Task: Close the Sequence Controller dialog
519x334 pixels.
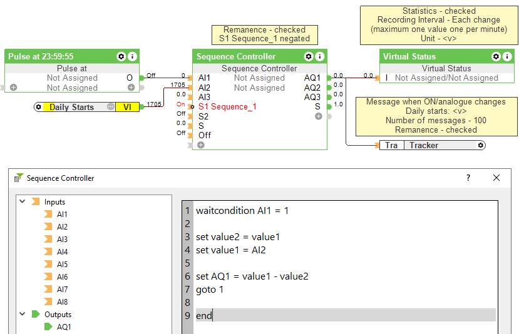Action: tap(496, 178)
